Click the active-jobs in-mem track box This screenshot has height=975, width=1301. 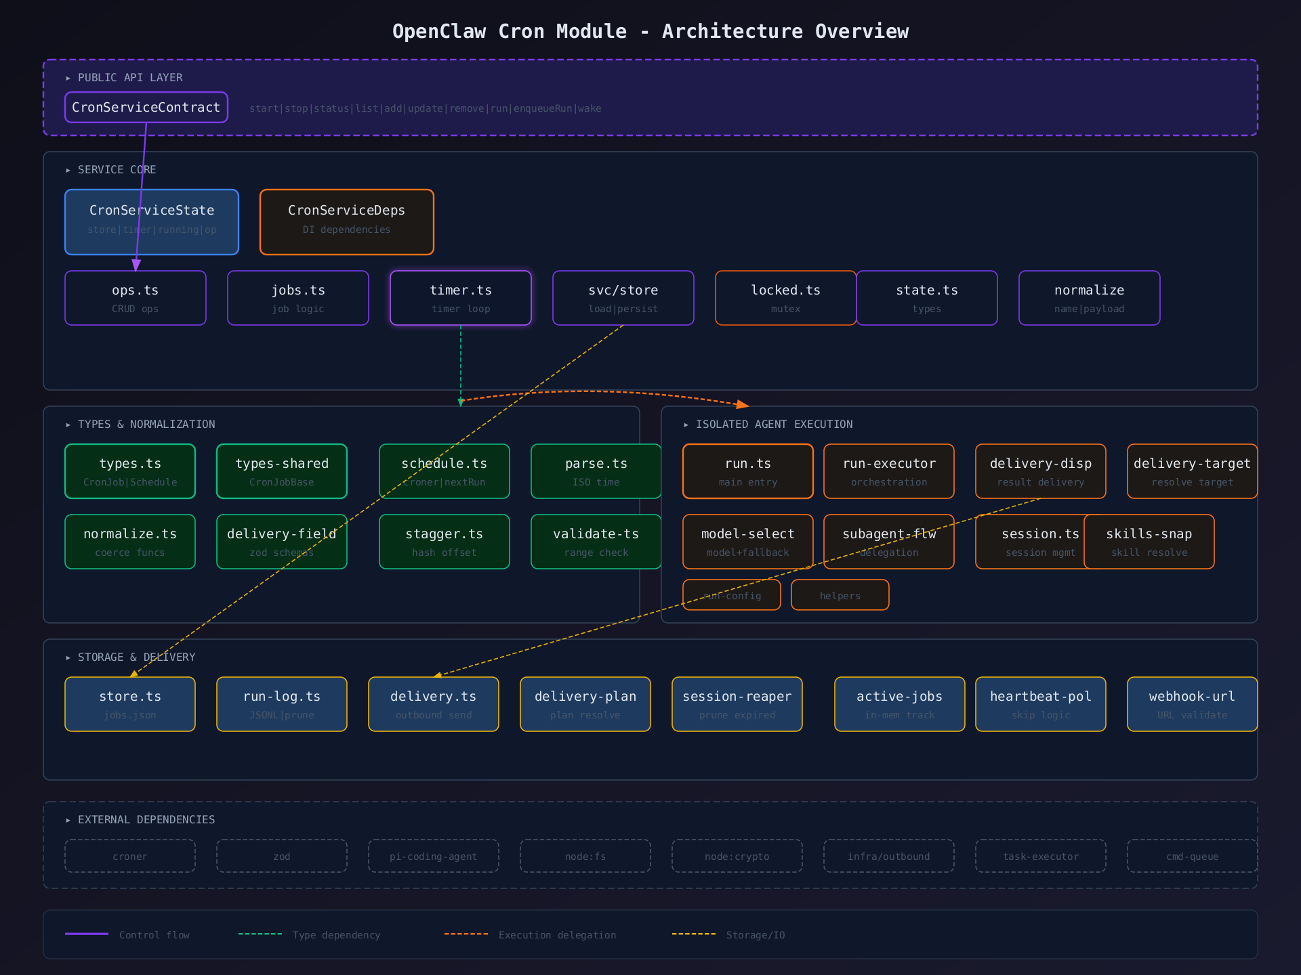900,704
